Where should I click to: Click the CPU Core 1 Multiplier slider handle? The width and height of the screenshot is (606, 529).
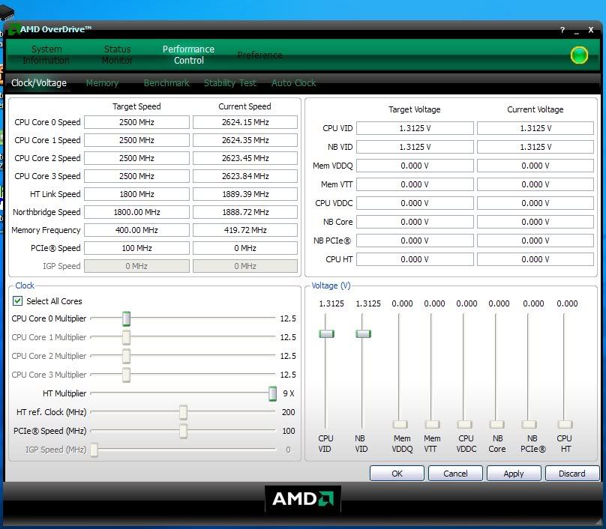[x=127, y=337]
